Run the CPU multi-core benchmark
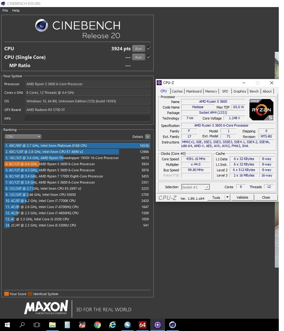The image size is (284, 331). tap(139, 48)
